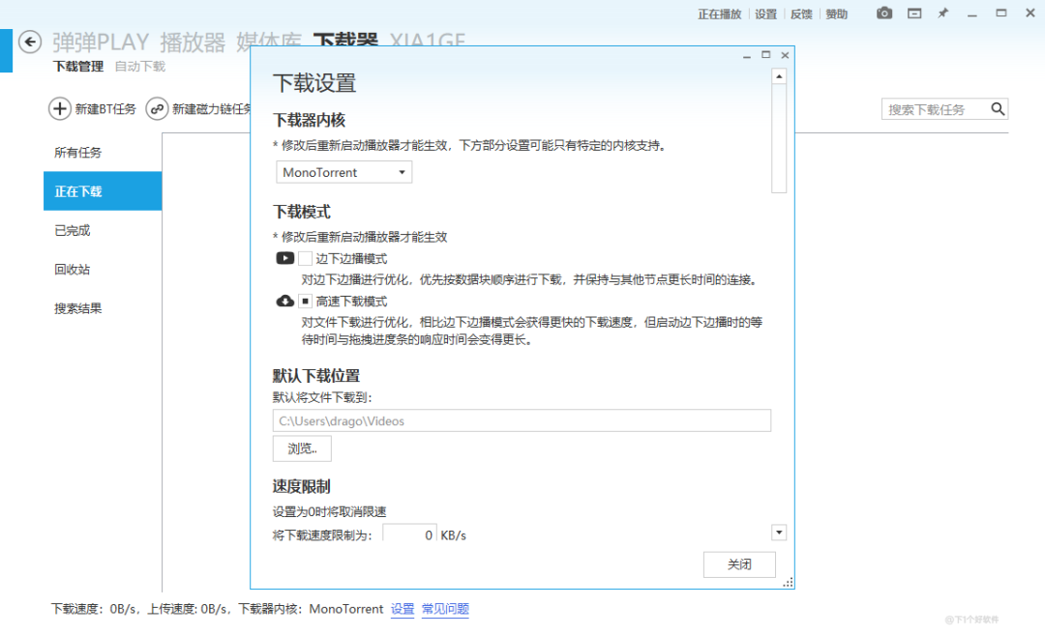Click the cloud download icon next to 高速下载模式
The height and width of the screenshot is (635, 1045).
coord(284,301)
